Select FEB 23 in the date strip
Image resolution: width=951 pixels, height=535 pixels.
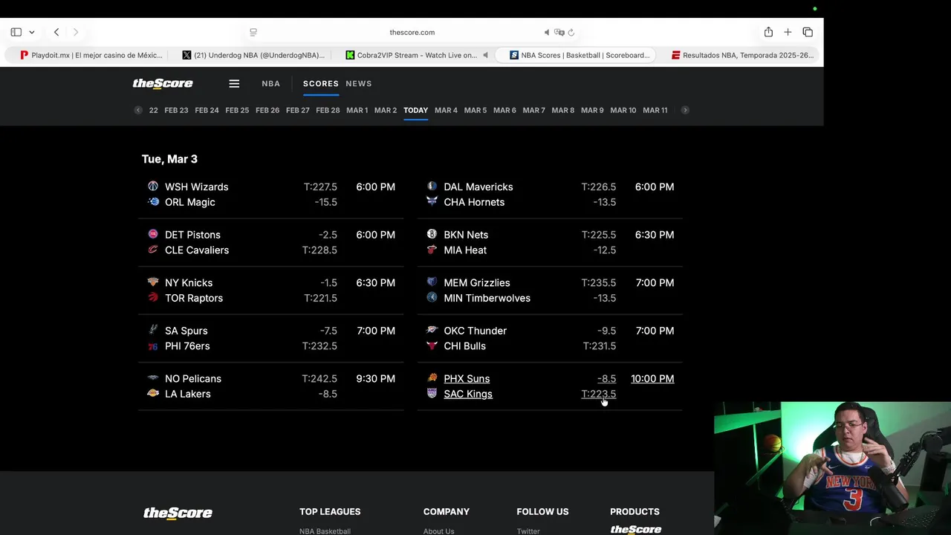(x=176, y=110)
